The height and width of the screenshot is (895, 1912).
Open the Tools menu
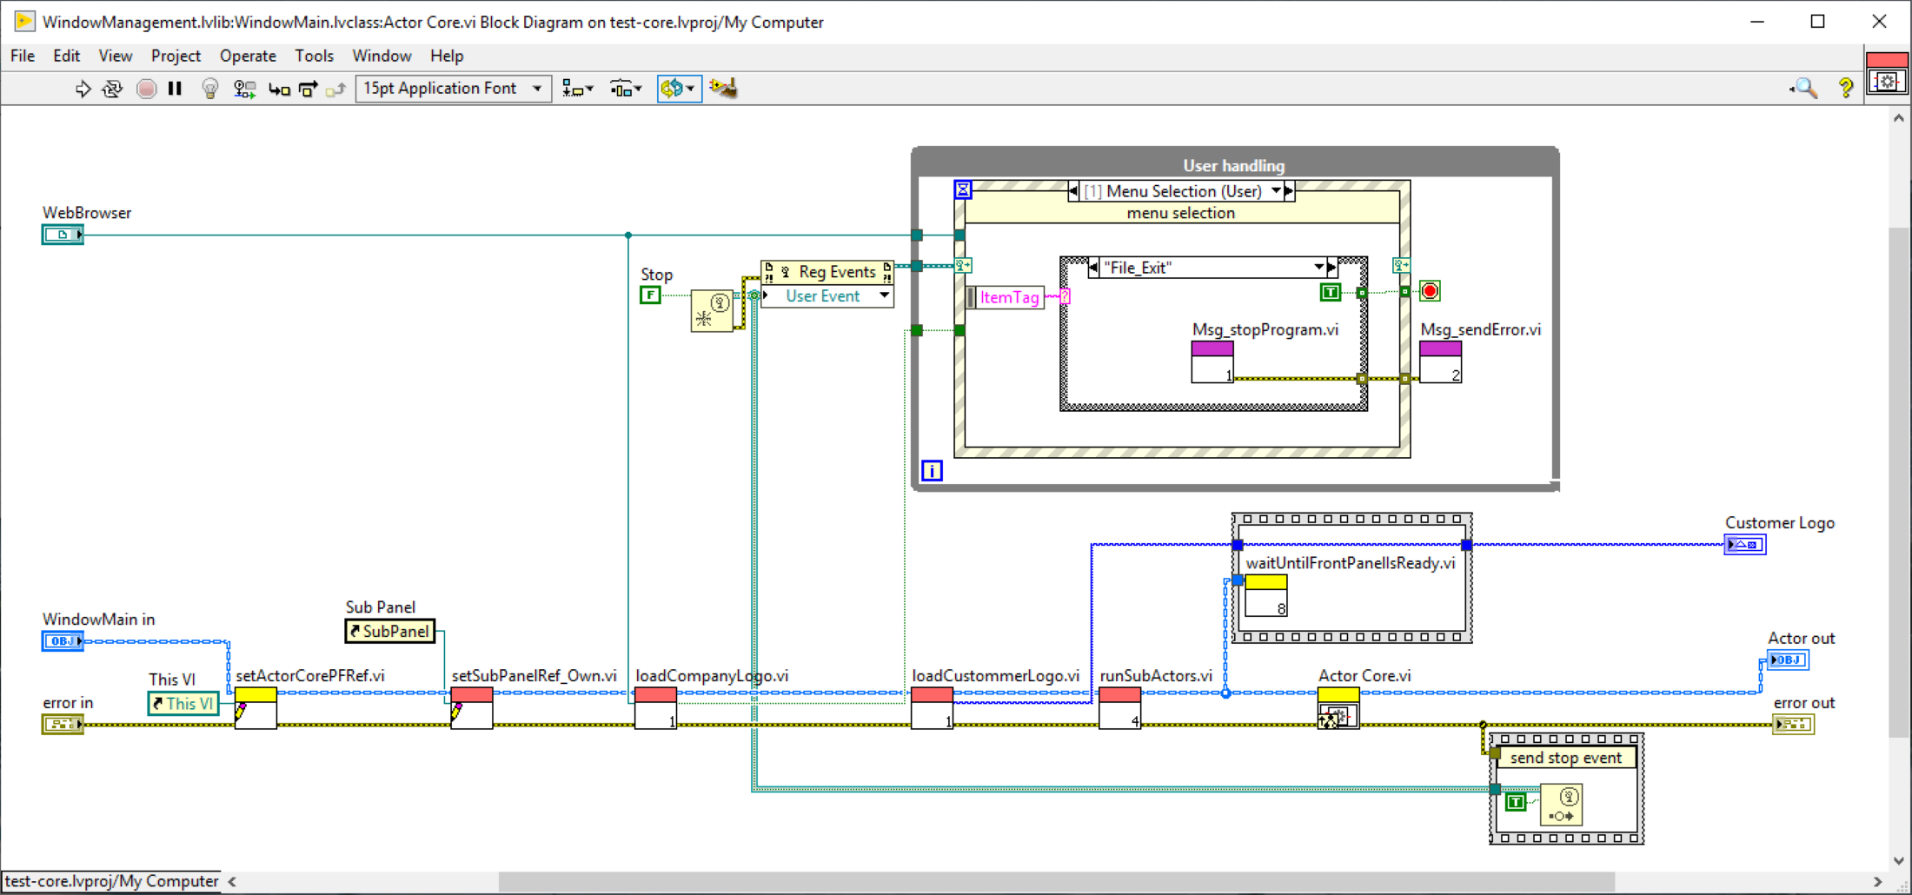coord(314,56)
